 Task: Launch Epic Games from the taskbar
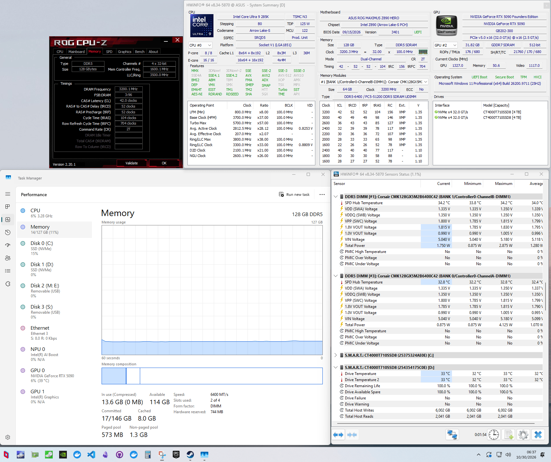tap(176, 455)
